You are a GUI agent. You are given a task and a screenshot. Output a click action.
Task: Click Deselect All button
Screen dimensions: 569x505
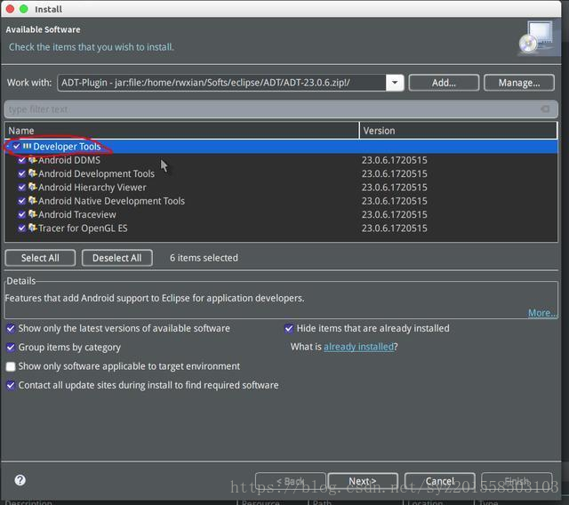click(116, 258)
